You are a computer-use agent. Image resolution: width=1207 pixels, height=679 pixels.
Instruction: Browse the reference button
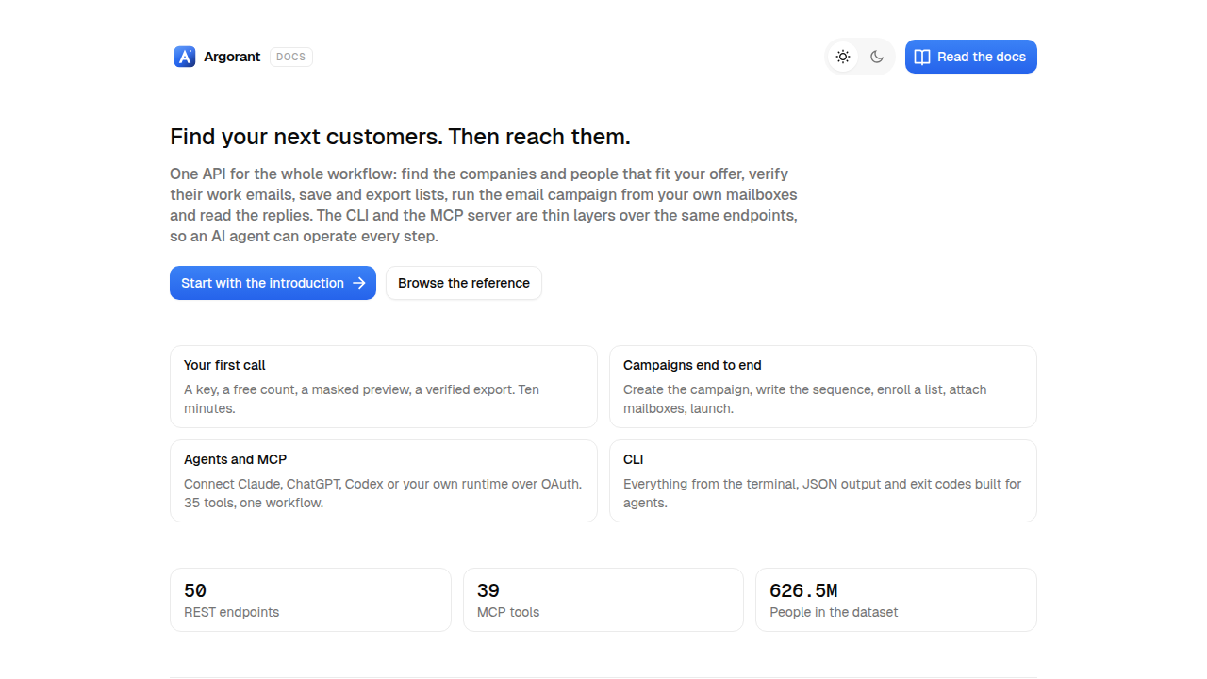(464, 283)
